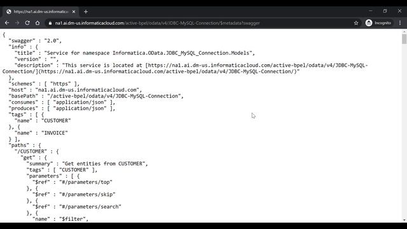
Task: Bookmark this page with the star
Action: [x=356, y=23]
